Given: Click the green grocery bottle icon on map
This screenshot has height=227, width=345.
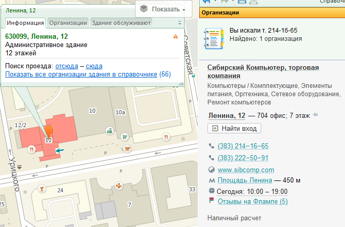Looking at the screenshot, I should [109, 131].
